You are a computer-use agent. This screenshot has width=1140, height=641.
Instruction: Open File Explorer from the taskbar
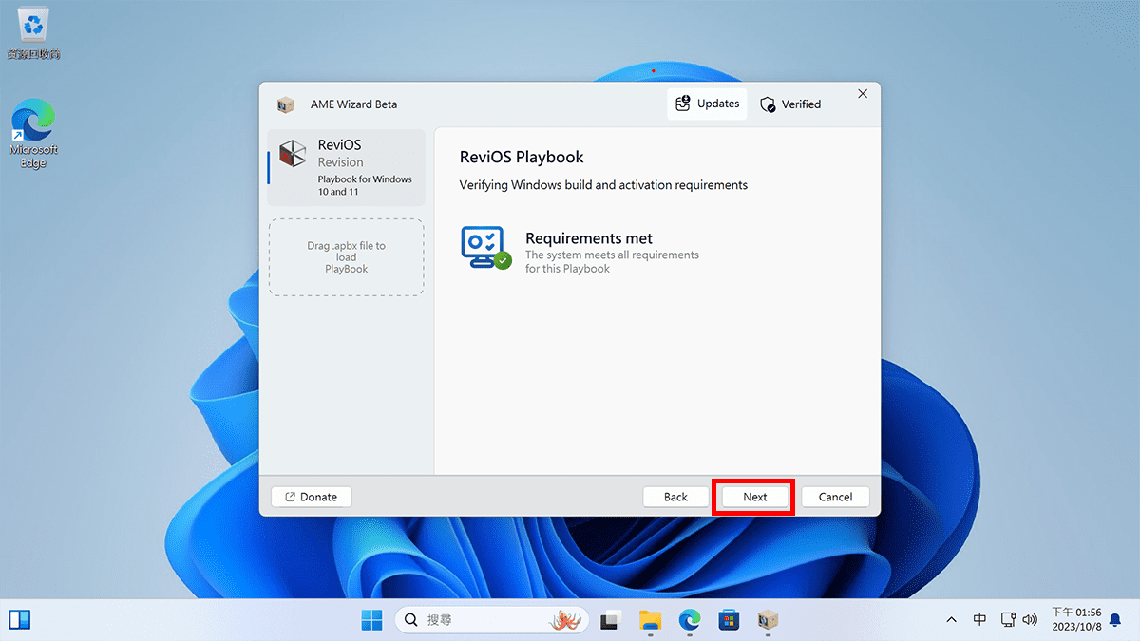(x=650, y=620)
